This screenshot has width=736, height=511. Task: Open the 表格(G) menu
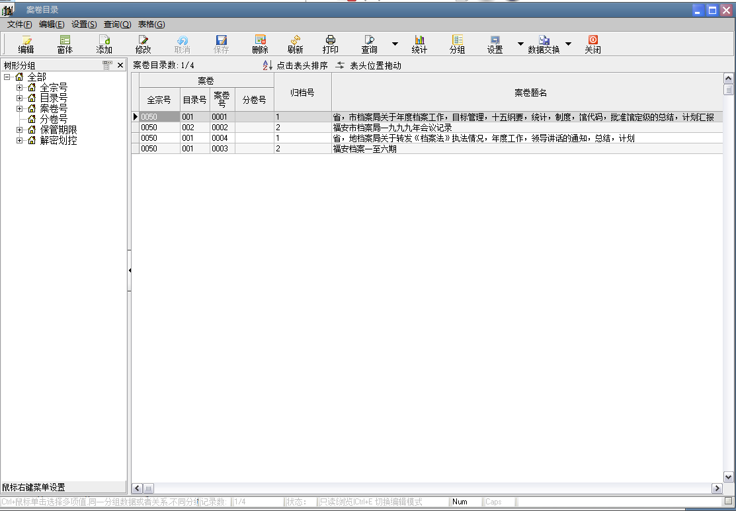click(x=151, y=24)
